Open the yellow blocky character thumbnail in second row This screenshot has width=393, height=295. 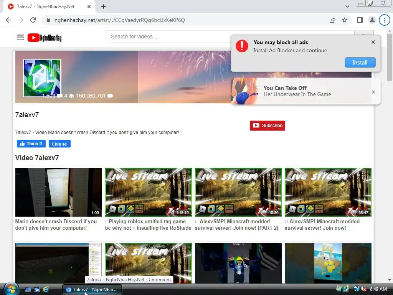(328, 263)
